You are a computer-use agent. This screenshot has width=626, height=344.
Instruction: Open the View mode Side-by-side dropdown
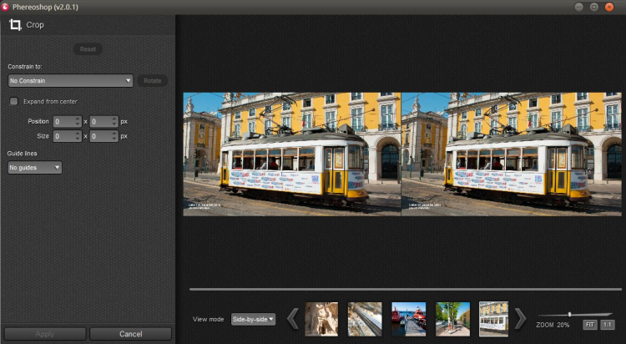[253, 319]
